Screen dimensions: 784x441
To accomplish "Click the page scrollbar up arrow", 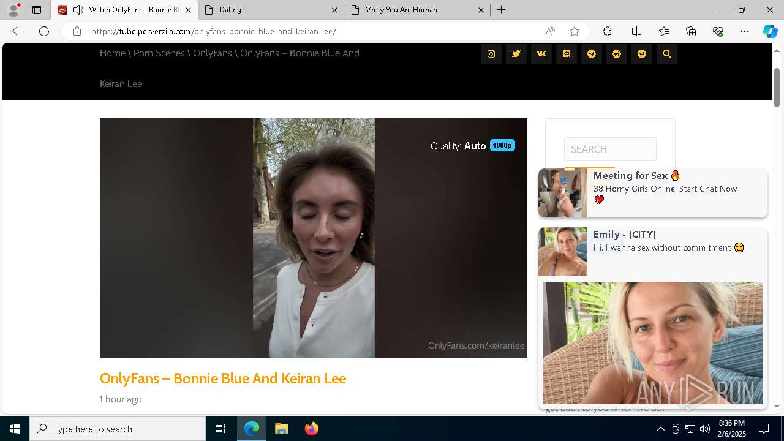I will point(777,50).
